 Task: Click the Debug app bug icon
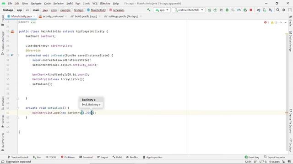pyautogui.click(x=227, y=10)
